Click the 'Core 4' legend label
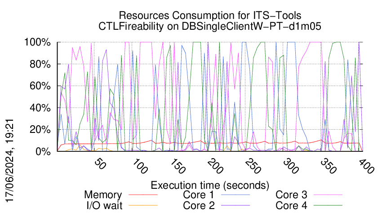This screenshot has width=382, height=214. pyautogui.click(x=291, y=205)
